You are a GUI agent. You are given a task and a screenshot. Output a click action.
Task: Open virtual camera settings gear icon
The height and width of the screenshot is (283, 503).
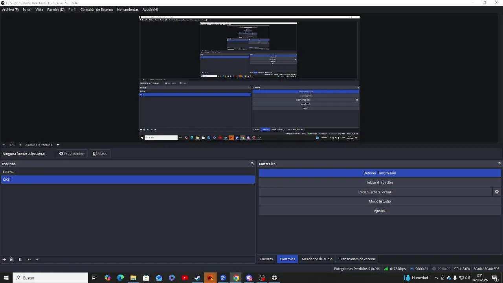497,192
